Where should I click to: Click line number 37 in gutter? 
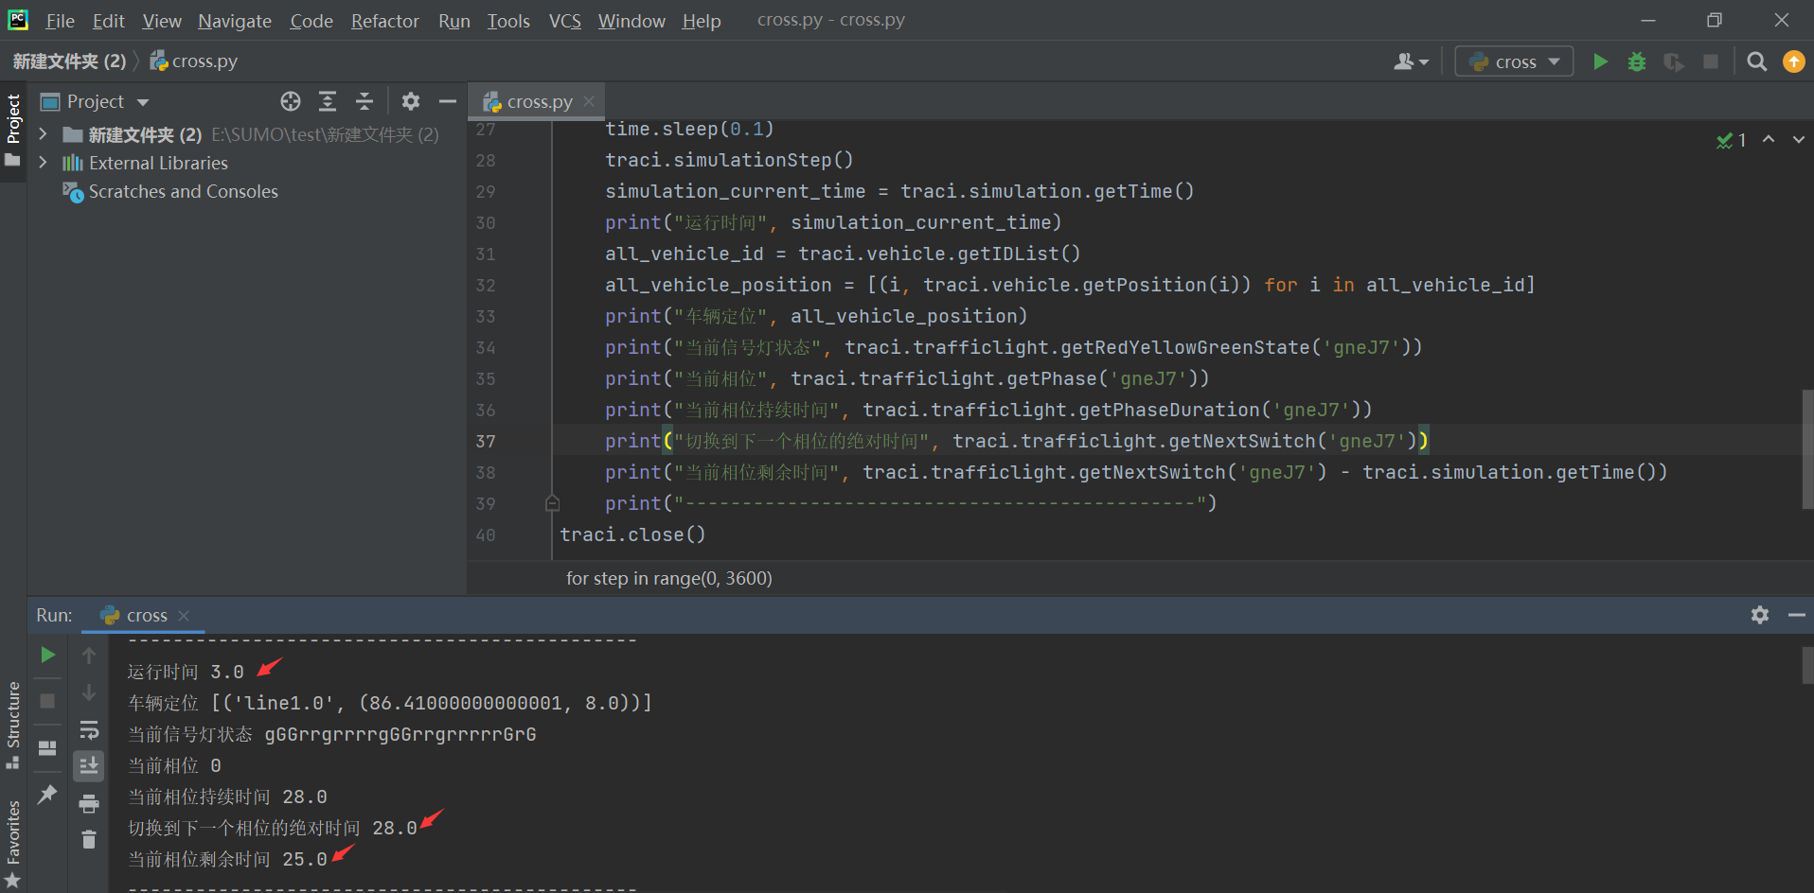[485, 441]
